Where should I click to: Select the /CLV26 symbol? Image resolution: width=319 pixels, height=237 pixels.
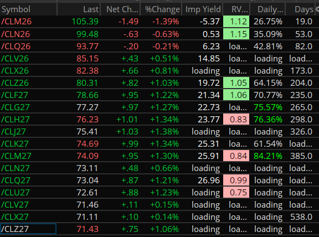click(x=15, y=59)
